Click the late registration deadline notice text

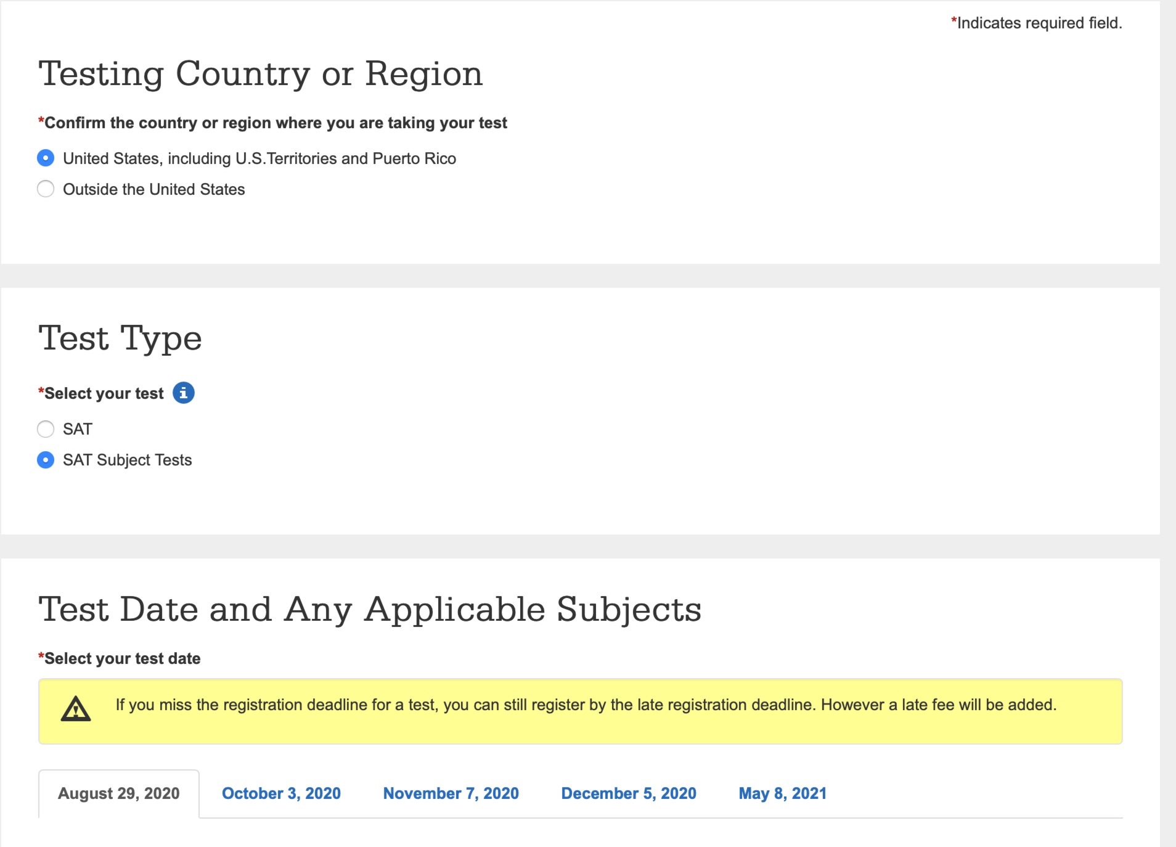point(586,705)
